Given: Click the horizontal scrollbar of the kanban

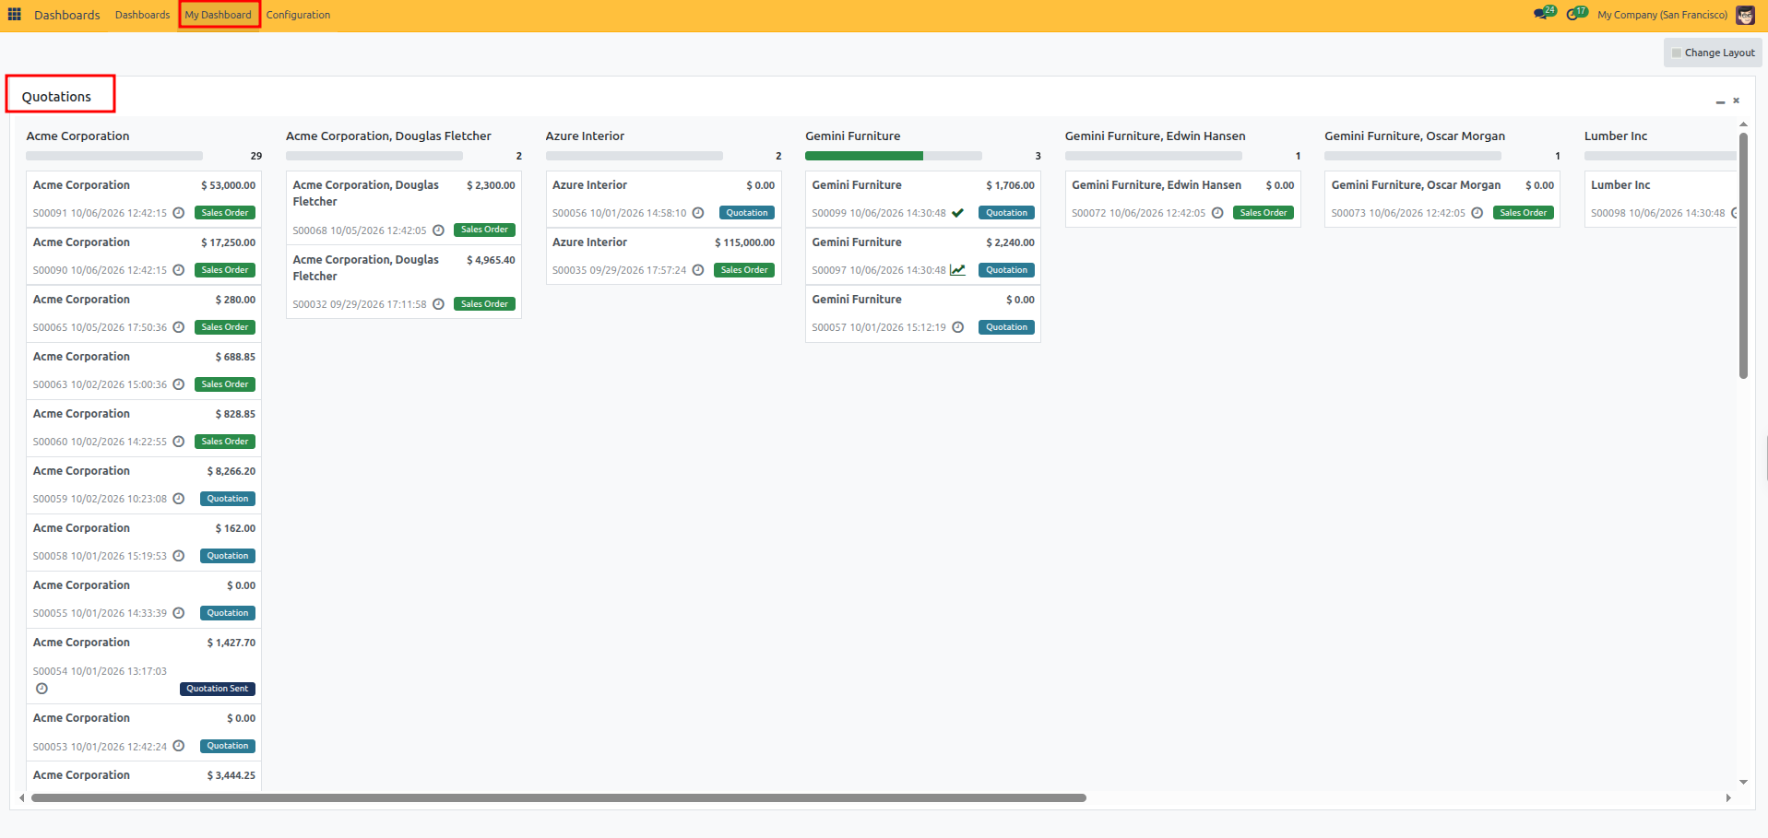Looking at the screenshot, I should 559,797.
